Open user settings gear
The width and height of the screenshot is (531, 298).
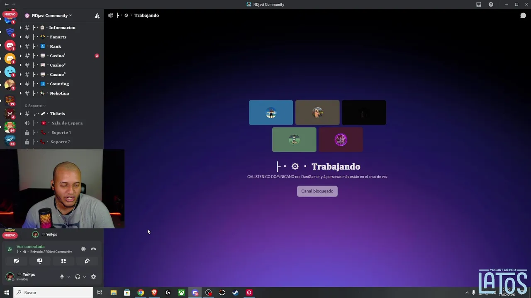(93, 277)
